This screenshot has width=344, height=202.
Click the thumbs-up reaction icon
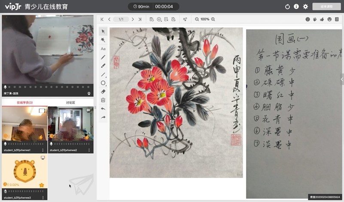[322, 19]
